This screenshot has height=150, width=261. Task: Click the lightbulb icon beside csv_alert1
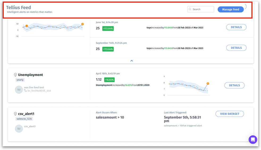[15, 114]
